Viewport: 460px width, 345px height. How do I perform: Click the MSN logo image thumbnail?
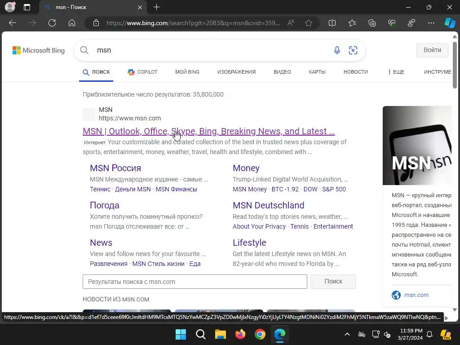[x=417, y=146]
